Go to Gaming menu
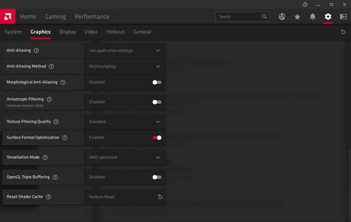 [55, 17]
